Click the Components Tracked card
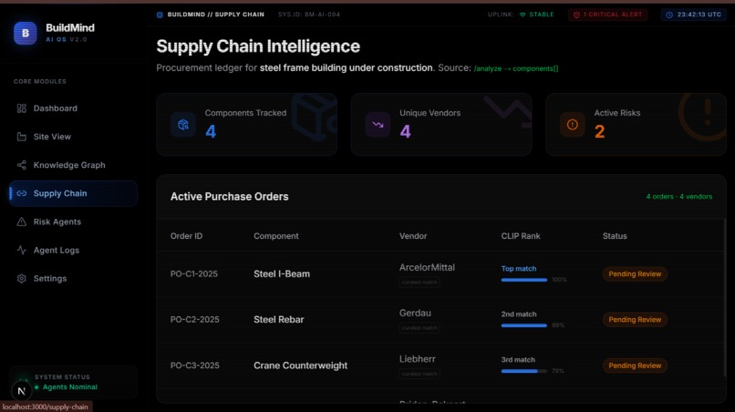This screenshot has width=735, height=412. click(246, 125)
